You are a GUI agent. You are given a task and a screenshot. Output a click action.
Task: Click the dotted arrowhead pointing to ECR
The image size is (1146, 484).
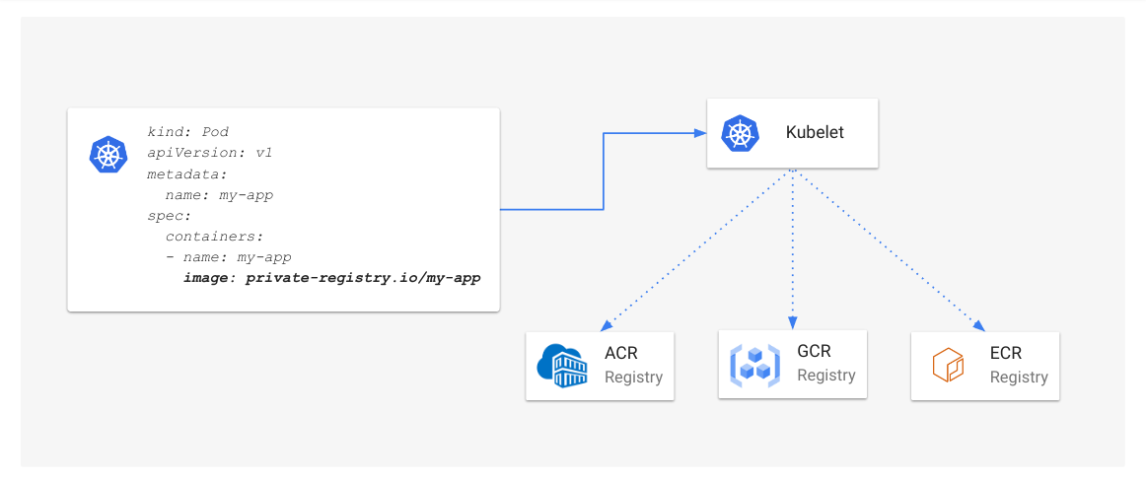979,325
